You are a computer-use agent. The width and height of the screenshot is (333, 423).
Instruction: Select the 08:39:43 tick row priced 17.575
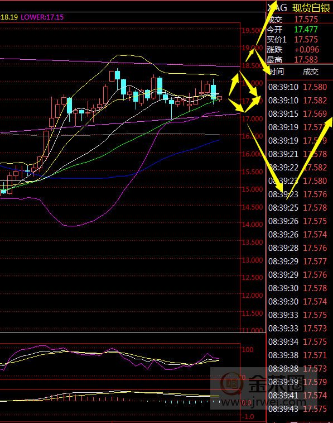297,409
